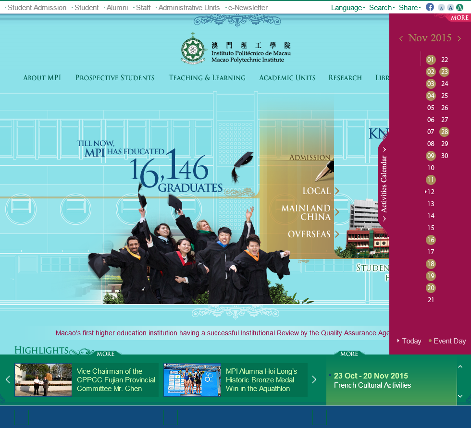Open Research menu
The height and width of the screenshot is (428, 471).
point(345,78)
